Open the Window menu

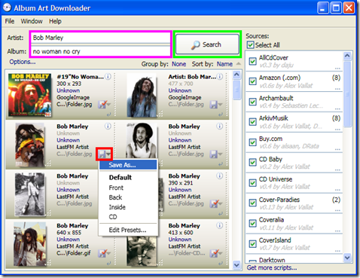(x=32, y=21)
